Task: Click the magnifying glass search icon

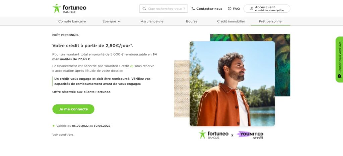Action: [144, 9]
